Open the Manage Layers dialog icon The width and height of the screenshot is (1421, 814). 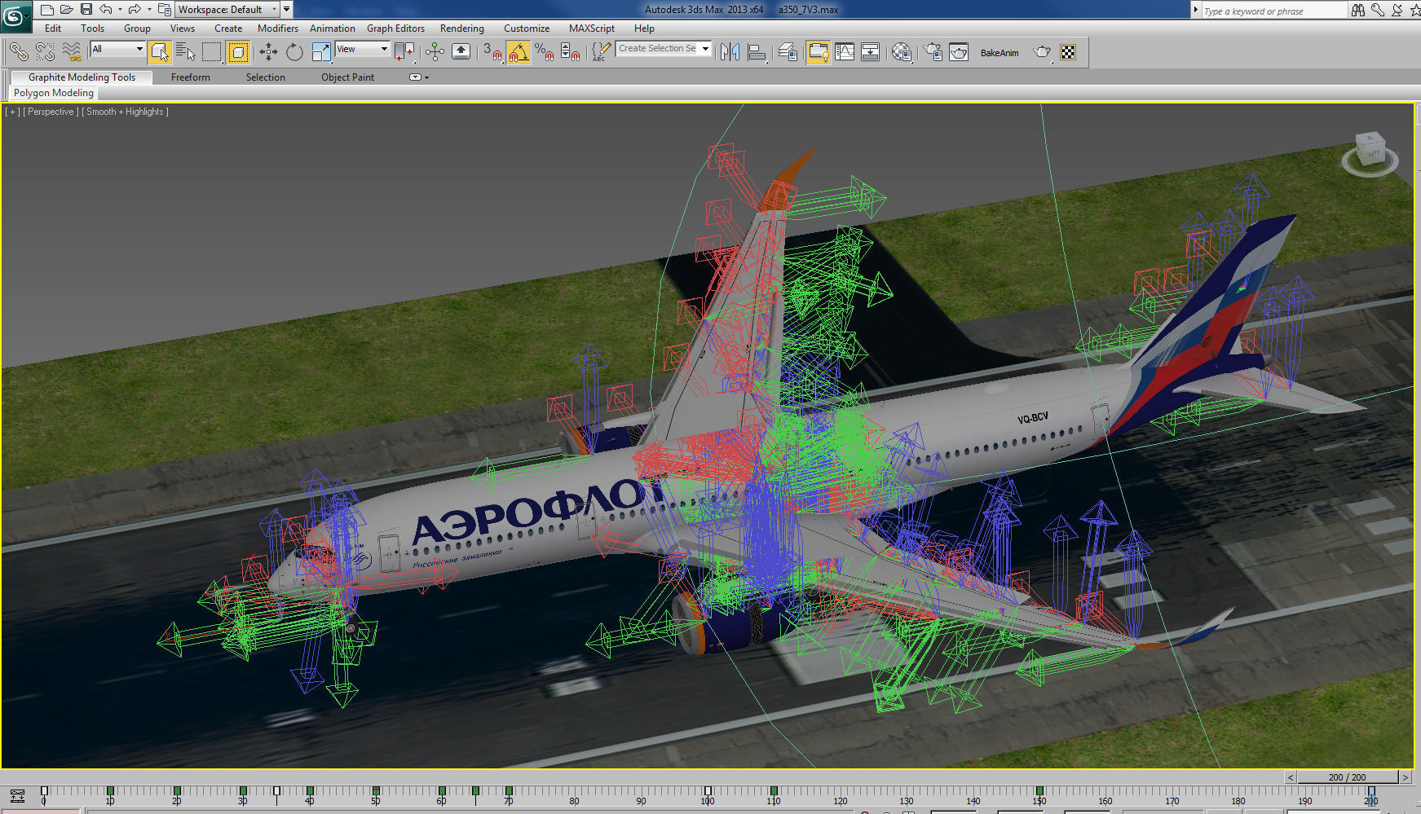pyautogui.click(x=788, y=52)
